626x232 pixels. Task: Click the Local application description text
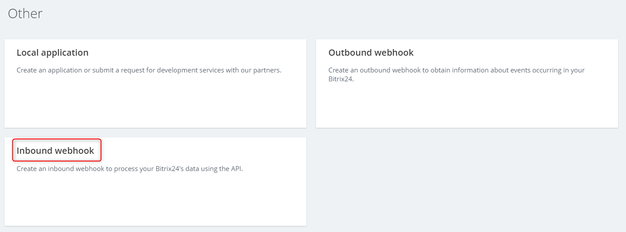pos(149,70)
